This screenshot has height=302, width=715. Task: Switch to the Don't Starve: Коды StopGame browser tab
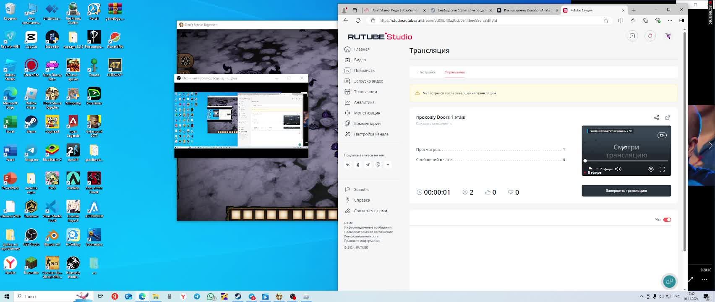(x=394, y=10)
